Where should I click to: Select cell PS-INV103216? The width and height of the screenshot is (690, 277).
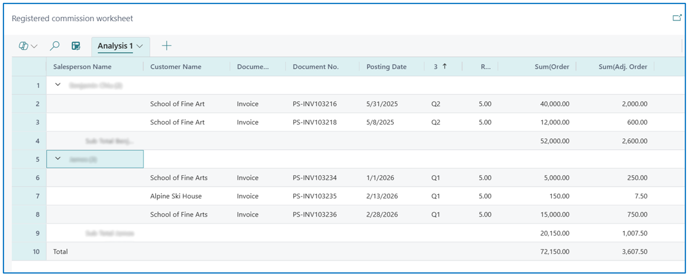(314, 104)
